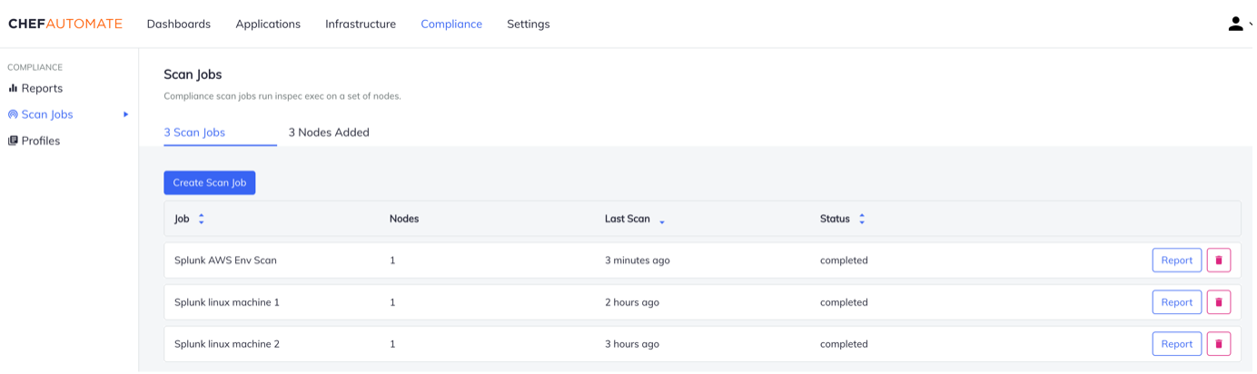Remove Splunk linux machine 2 via trash icon
This screenshot has height=374, width=1257.
pos(1218,344)
